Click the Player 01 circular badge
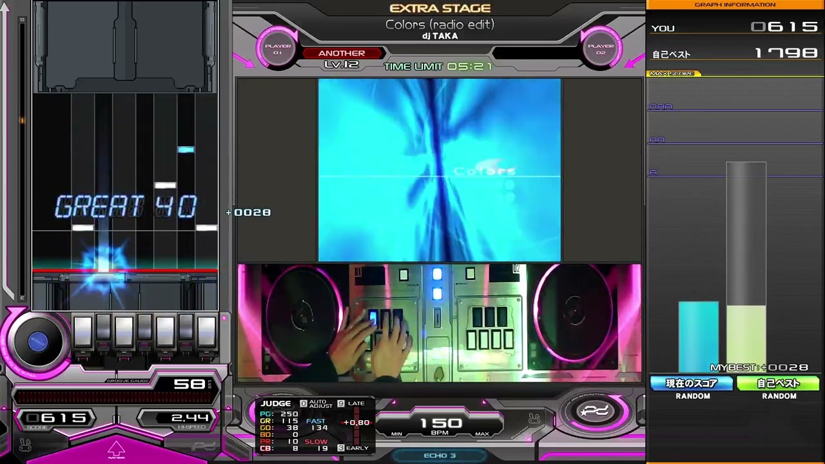 pyautogui.click(x=278, y=48)
